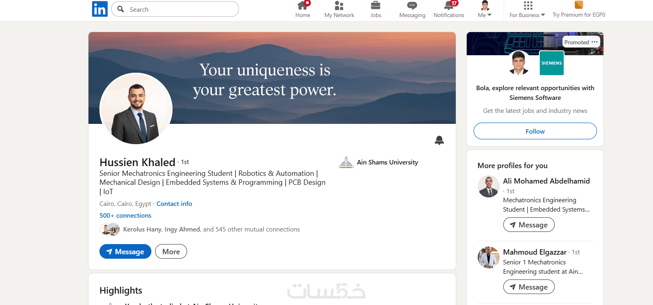Click the Ain Shams University logo
653x305 pixels.
346,162
